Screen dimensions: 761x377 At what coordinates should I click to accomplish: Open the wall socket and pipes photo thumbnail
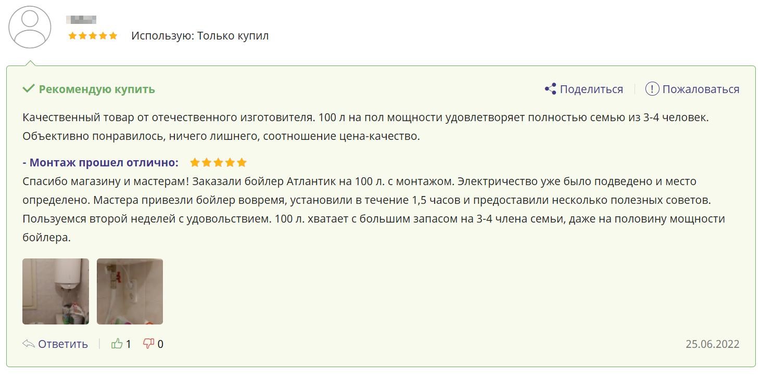(130, 291)
